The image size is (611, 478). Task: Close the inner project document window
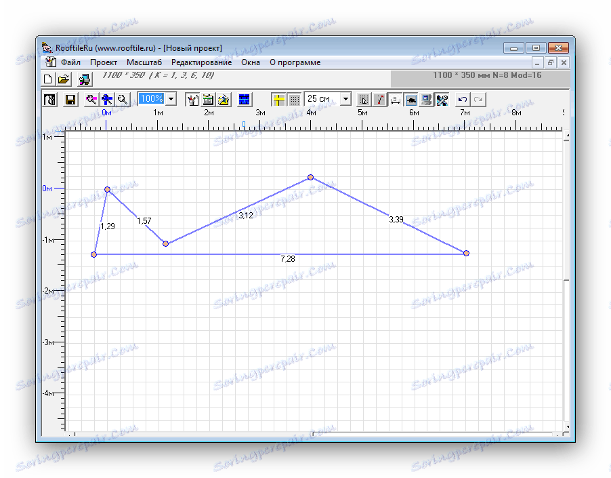(x=564, y=62)
